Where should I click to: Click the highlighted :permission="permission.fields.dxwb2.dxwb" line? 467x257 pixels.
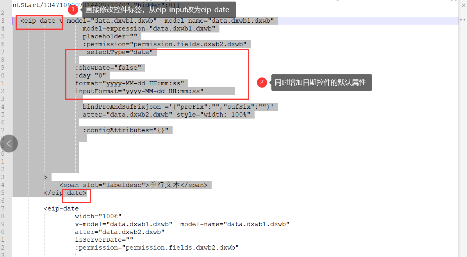(165, 44)
